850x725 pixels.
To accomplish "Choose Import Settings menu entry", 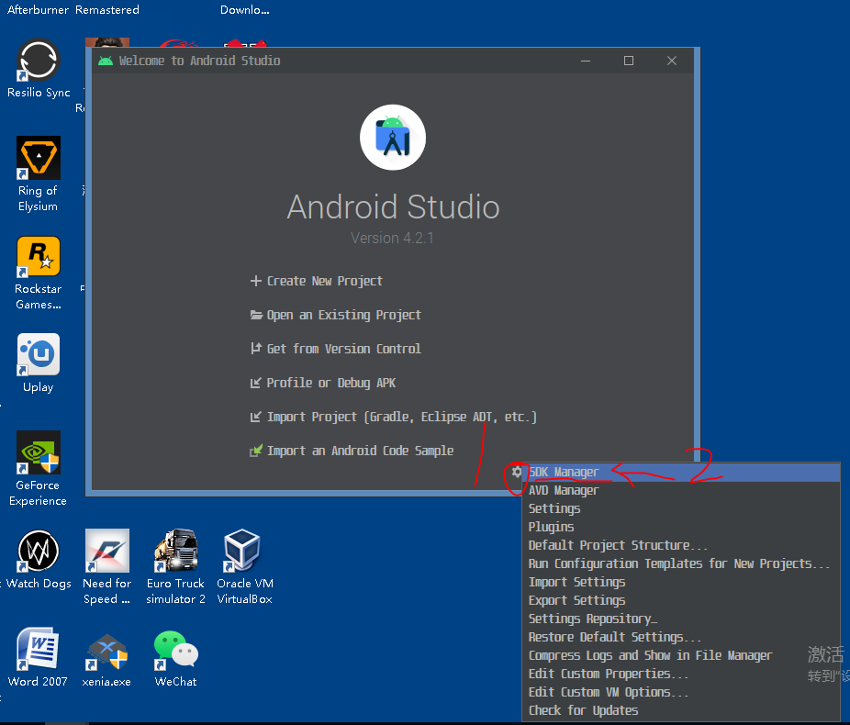I will [681, 583].
